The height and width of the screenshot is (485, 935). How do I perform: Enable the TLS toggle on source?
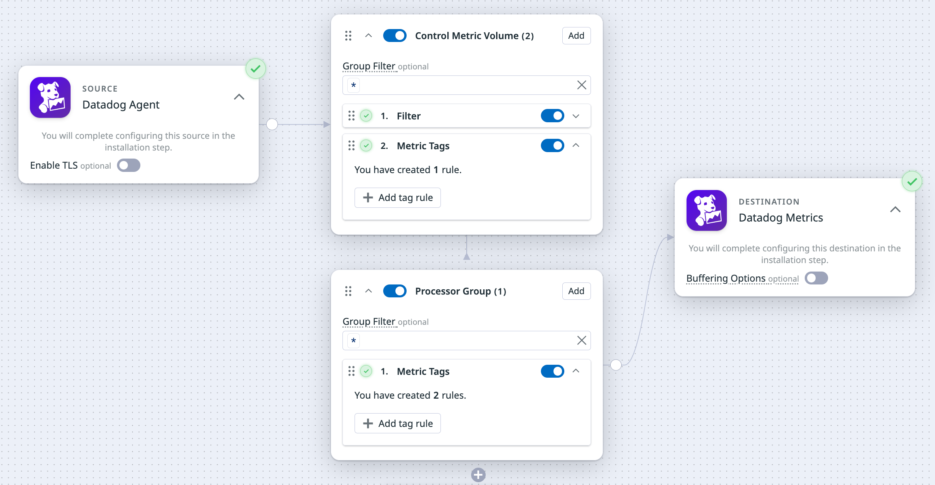tap(129, 165)
